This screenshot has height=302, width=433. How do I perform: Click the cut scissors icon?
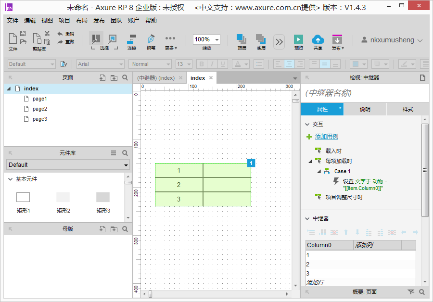[47, 34]
